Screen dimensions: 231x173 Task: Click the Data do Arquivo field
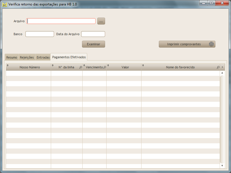click(x=93, y=34)
